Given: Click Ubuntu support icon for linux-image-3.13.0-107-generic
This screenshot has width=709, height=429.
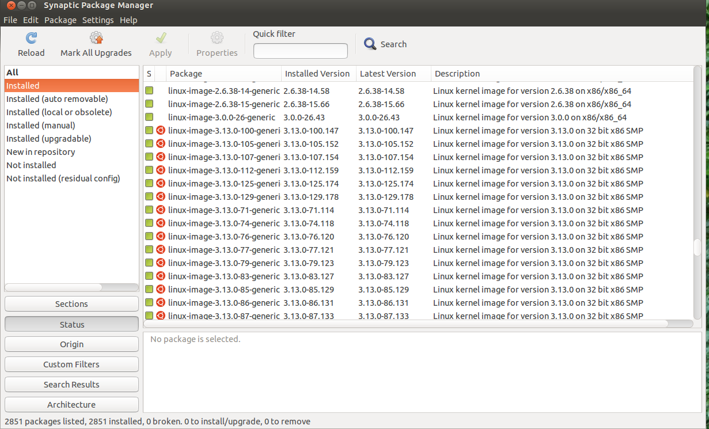Looking at the screenshot, I should coord(161,157).
